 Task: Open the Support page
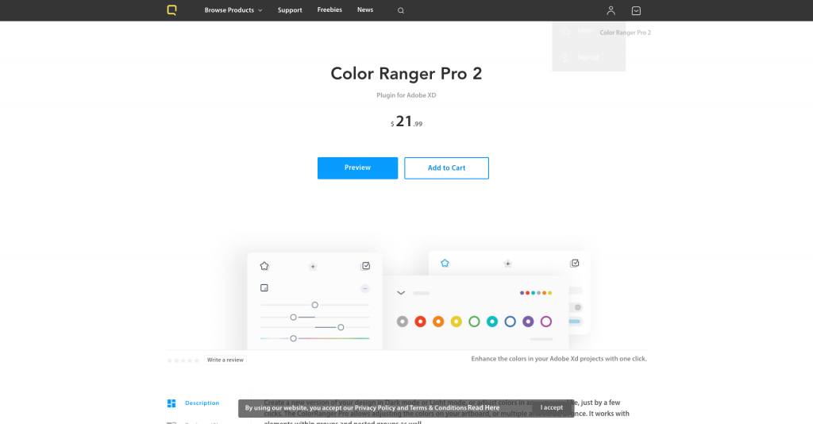290,10
